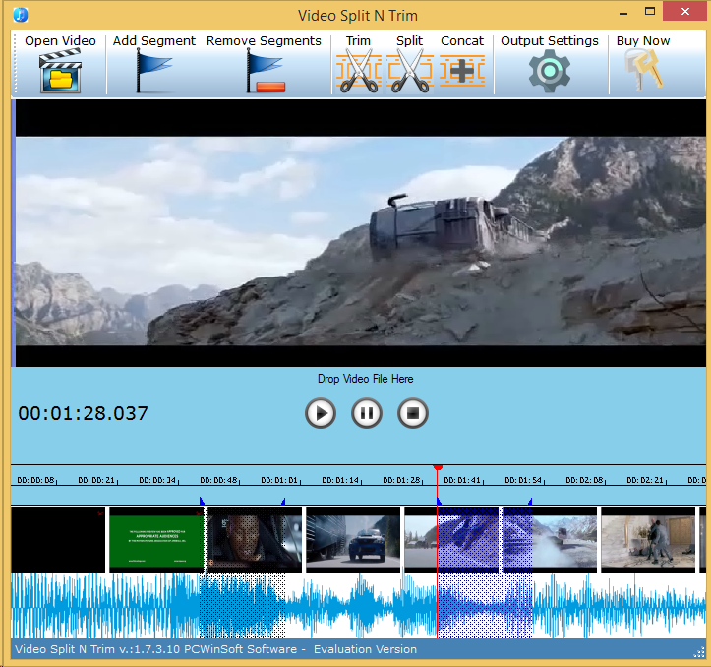
Task: Select the fighting men indoors thumbnail
Action: (x=648, y=539)
